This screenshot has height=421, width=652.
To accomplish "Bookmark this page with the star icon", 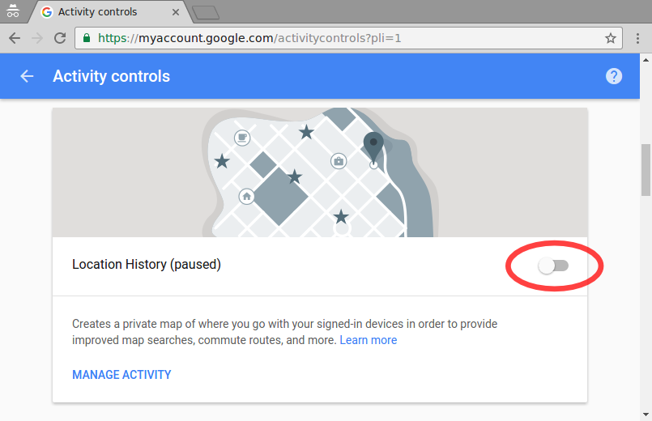I will click(x=611, y=38).
